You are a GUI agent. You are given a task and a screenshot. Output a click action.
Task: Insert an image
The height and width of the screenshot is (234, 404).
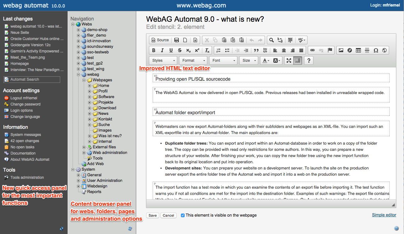(x=341, y=50)
